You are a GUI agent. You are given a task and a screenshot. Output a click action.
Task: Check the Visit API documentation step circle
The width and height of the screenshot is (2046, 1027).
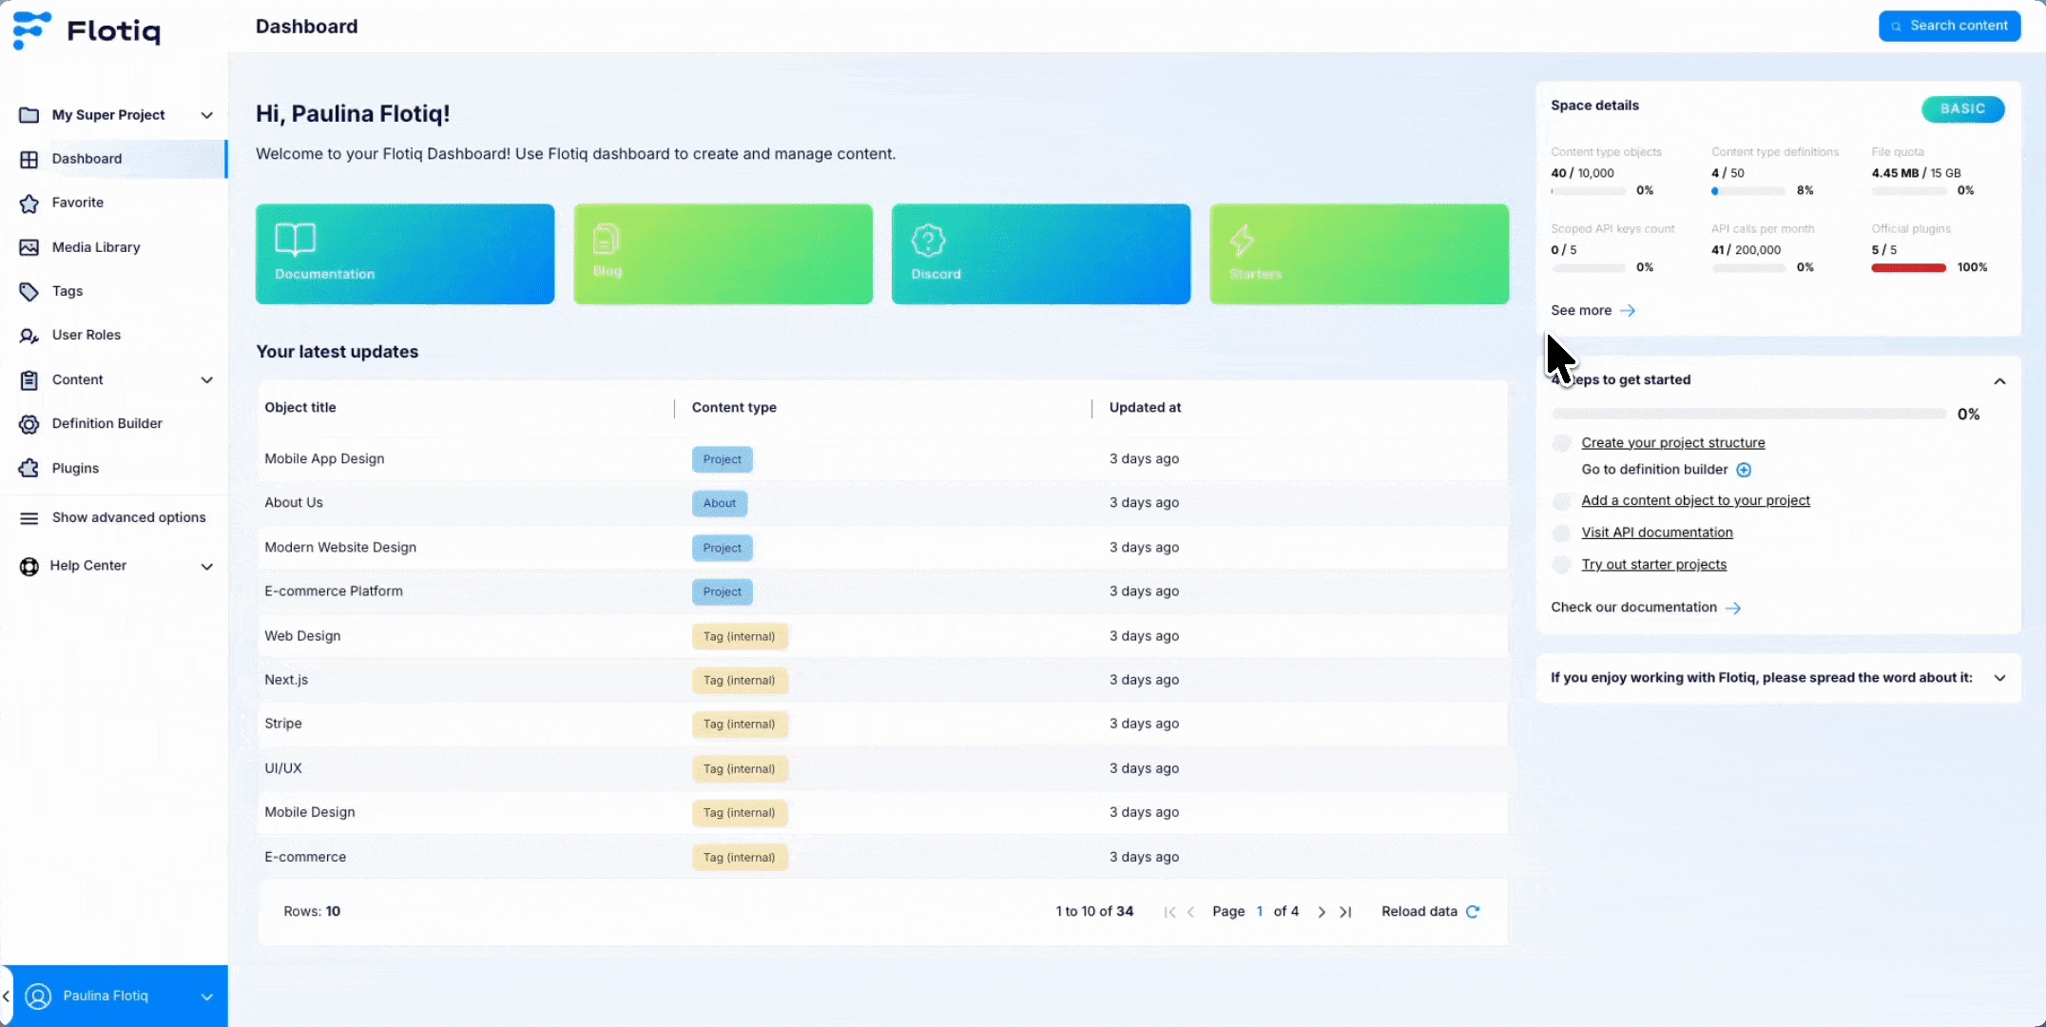tap(1561, 533)
